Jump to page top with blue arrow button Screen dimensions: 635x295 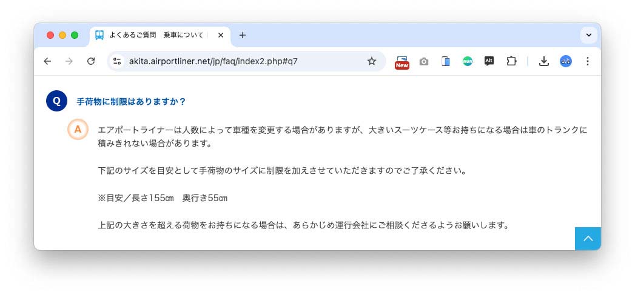coord(588,238)
